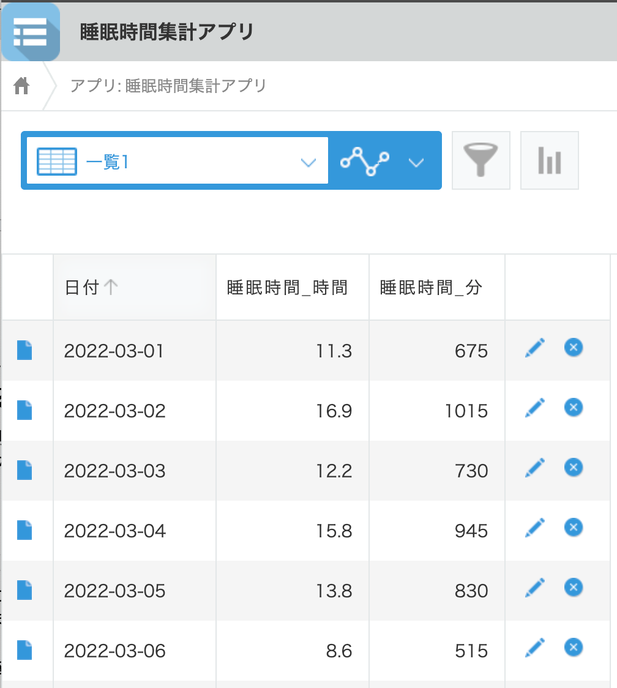Edit the 2022-03-05 record with pencil

(534, 588)
